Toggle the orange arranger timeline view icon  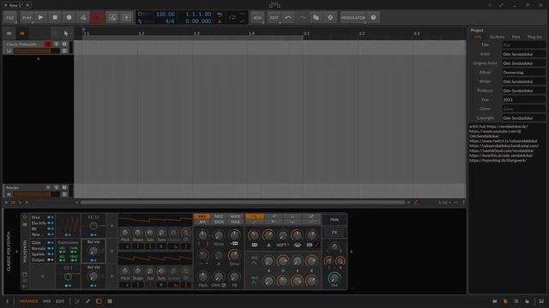[x=22, y=33]
